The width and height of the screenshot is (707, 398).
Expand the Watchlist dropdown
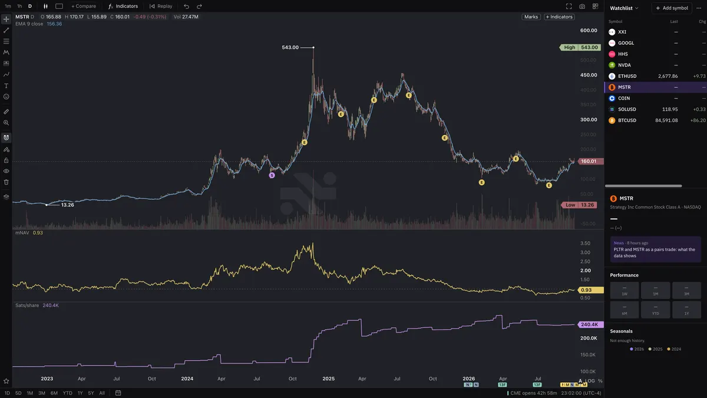pyautogui.click(x=624, y=8)
